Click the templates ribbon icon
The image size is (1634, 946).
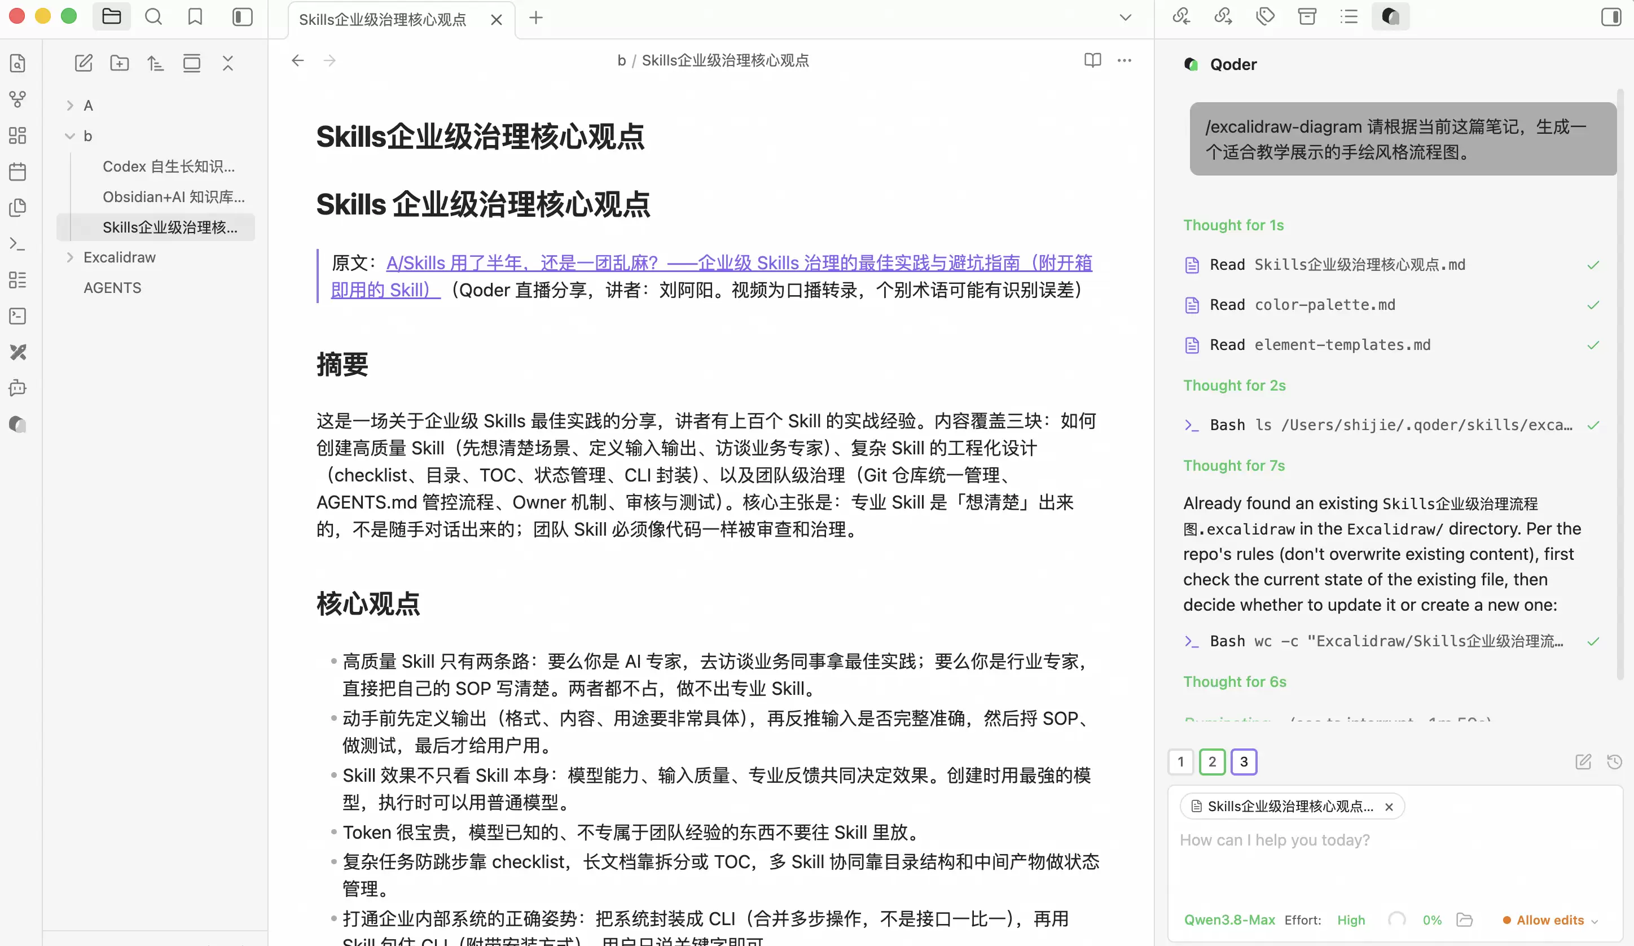pyautogui.click(x=18, y=208)
